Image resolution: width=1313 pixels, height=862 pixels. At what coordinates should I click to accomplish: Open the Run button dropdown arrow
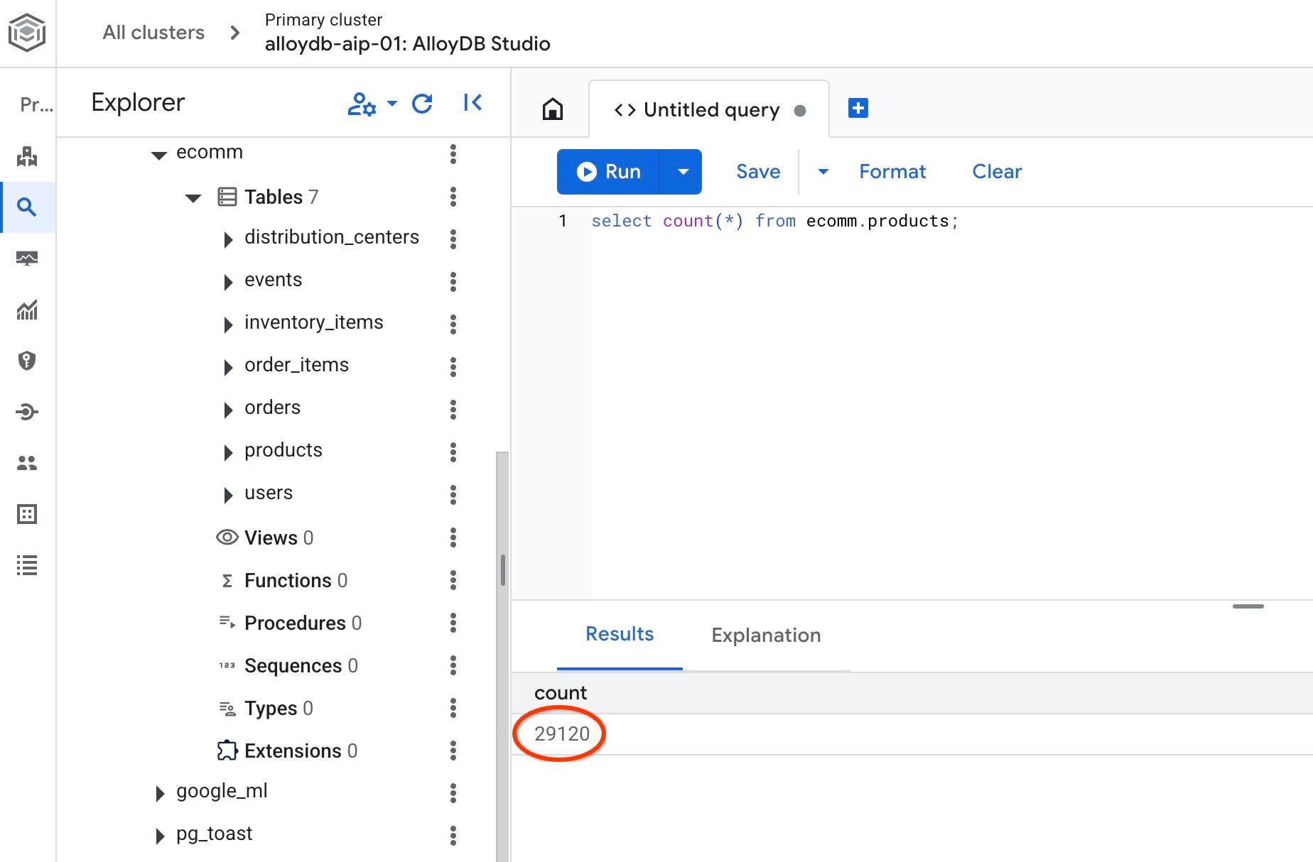682,172
